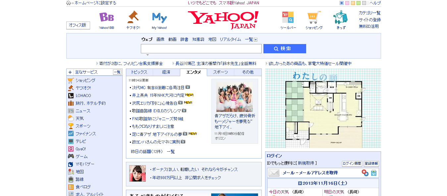This screenshot has height=196, width=447.
Task: Open the ショッピング cart icon in header
Action: [x=314, y=17]
